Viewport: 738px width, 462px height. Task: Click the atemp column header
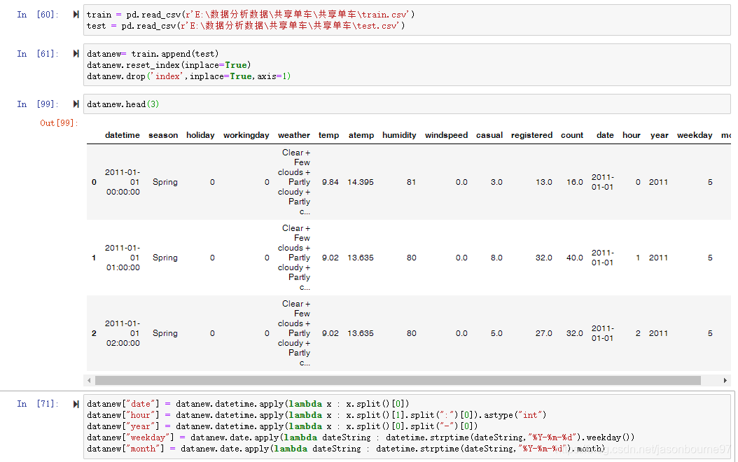(361, 135)
